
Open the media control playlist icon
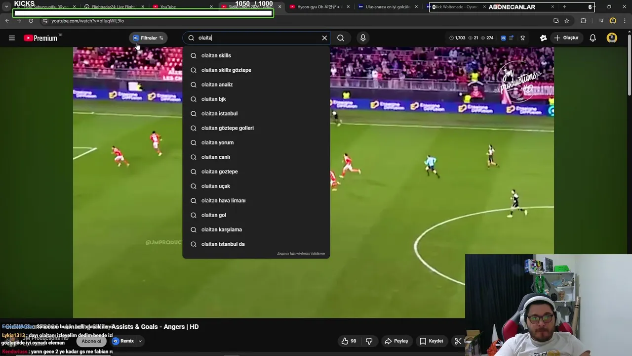(x=601, y=21)
